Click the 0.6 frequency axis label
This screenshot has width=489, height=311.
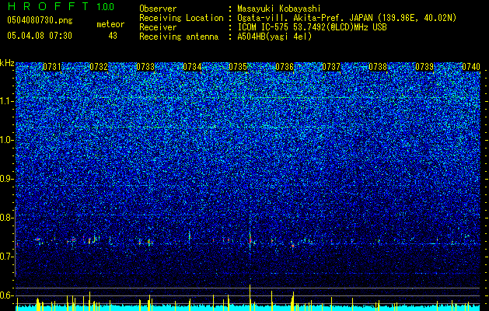(6, 295)
